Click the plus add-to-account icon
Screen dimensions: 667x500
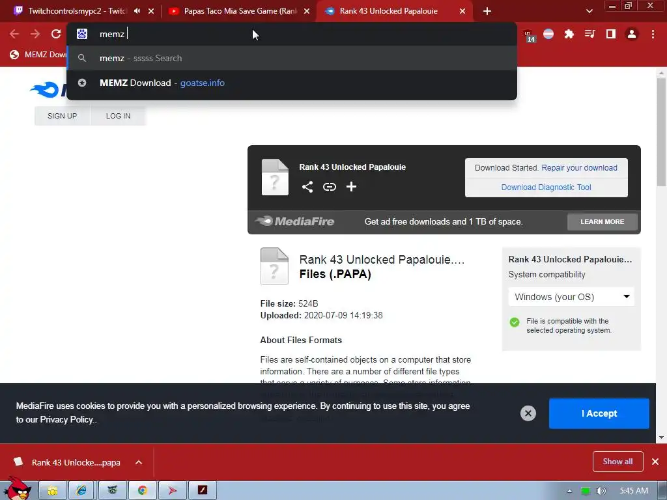pyautogui.click(x=351, y=187)
